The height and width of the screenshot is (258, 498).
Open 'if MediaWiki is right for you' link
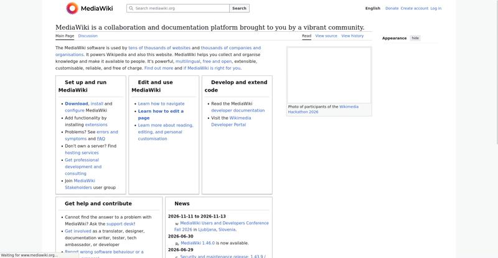tap(212, 68)
